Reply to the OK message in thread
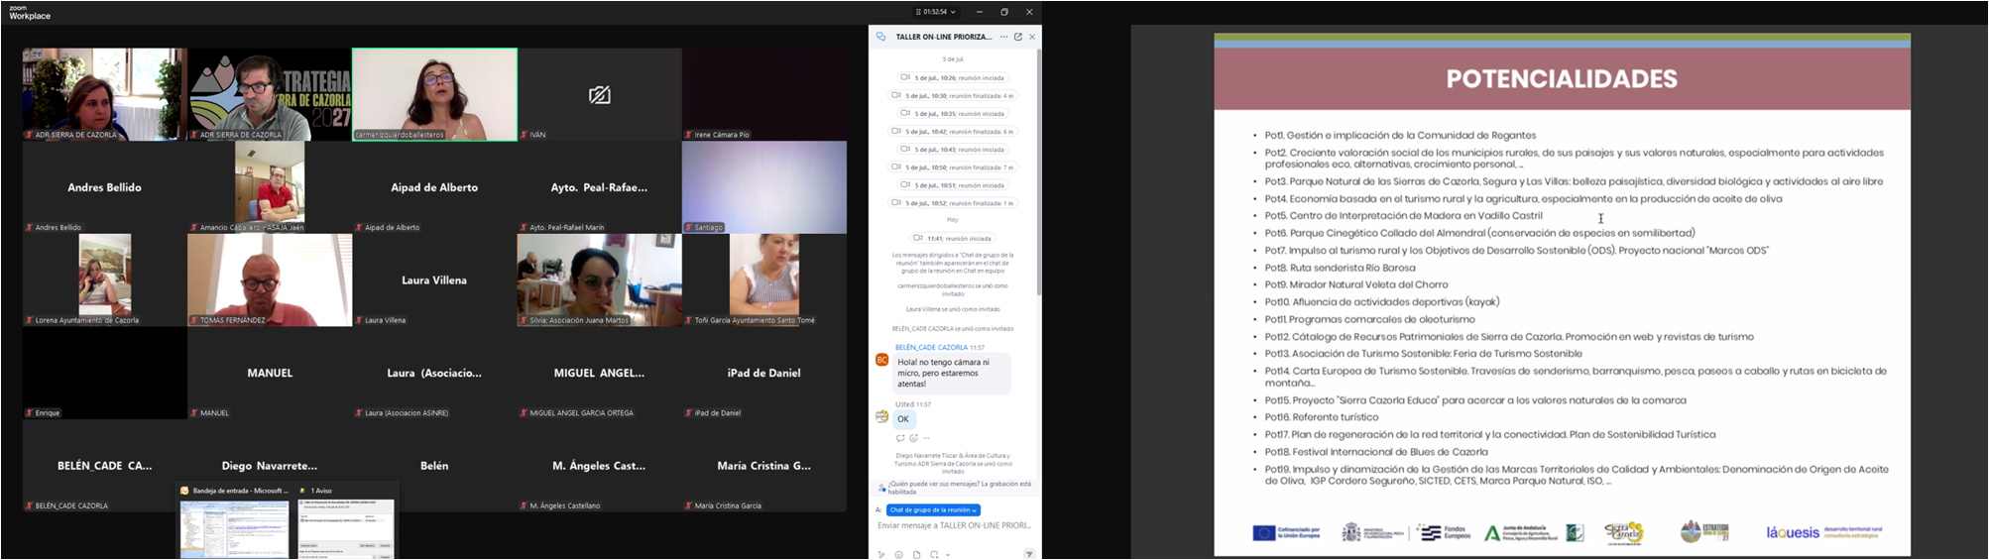This screenshot has width=1989, height=560. tap(900, 438)
